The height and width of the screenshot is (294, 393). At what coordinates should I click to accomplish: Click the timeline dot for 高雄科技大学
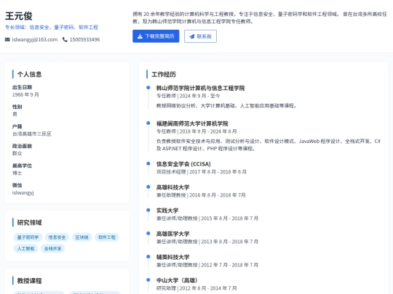pyautogui.click(x=148, y=187)
